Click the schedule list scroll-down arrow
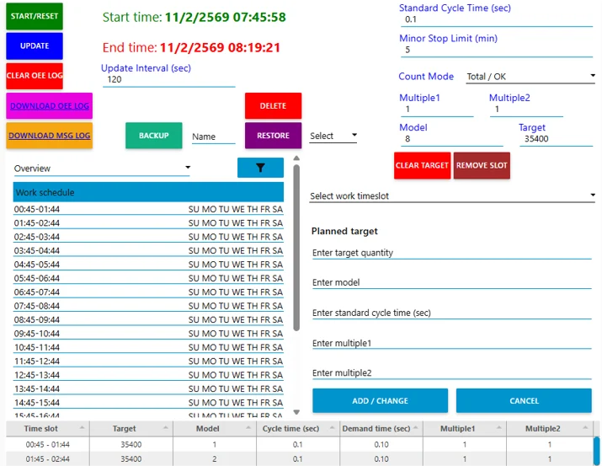The height and width of the screenshot is (466, 602). pos(296,412)
